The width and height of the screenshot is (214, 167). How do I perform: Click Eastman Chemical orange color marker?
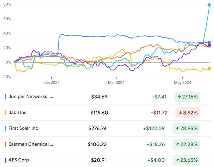click(x=5, y=144)
